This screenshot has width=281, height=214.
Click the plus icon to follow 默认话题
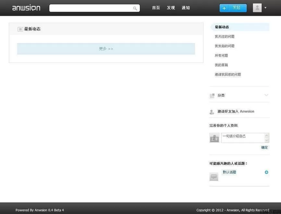[266, 172]
